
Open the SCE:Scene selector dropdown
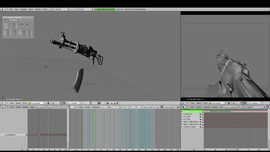73,9
